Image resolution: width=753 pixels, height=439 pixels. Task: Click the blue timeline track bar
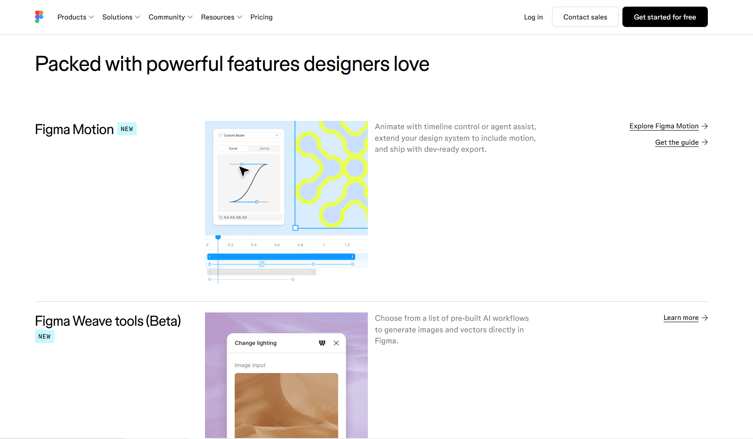coord(281,257)
